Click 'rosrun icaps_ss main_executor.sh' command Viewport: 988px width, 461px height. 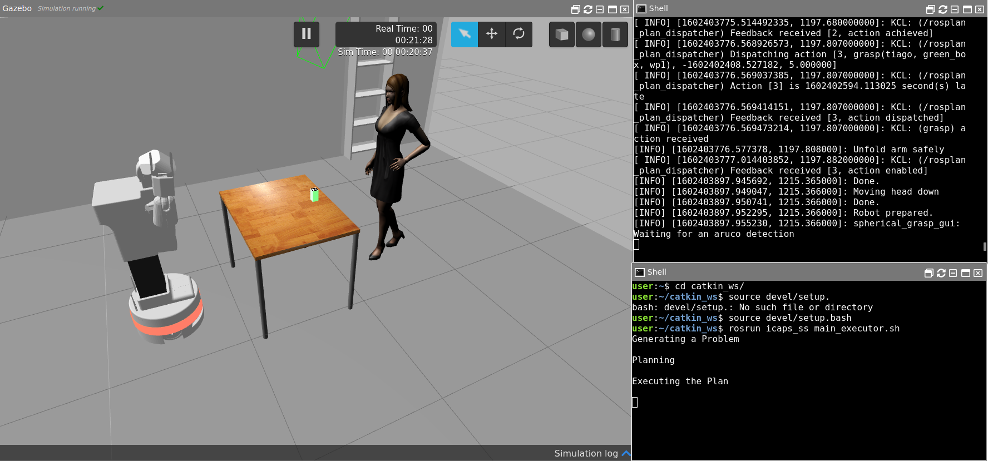pyautogui.click(x=814, y=329)
